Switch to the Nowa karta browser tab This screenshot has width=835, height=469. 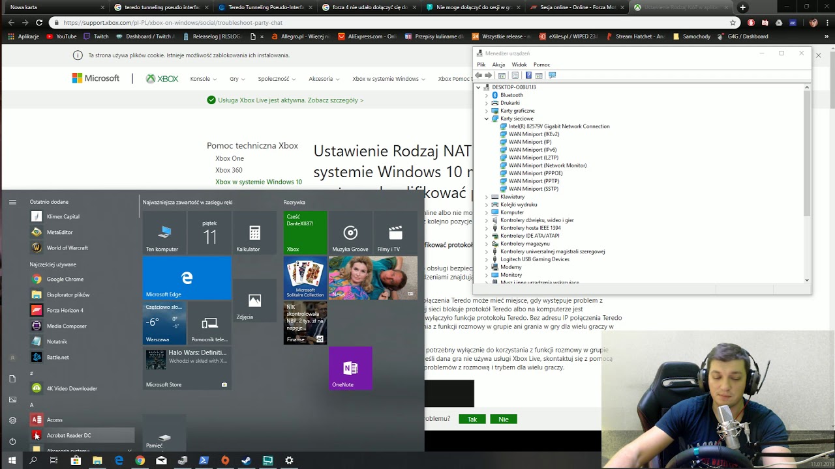[55, 7]
